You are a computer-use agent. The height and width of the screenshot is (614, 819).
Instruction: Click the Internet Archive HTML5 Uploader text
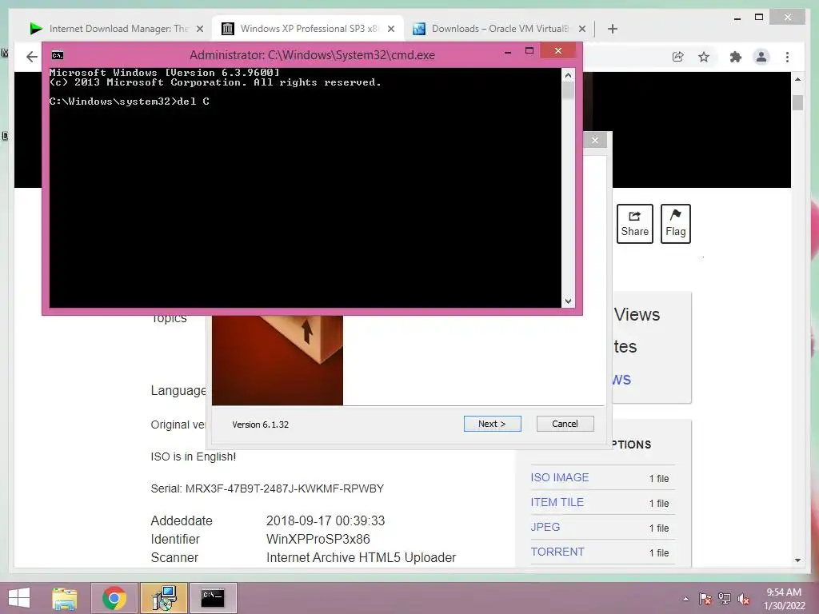pyautogui.click(x=361, y=557)
